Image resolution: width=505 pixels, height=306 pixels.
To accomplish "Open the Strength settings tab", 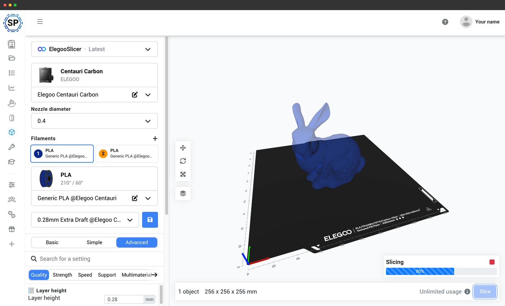I will [x=62, y=275].
